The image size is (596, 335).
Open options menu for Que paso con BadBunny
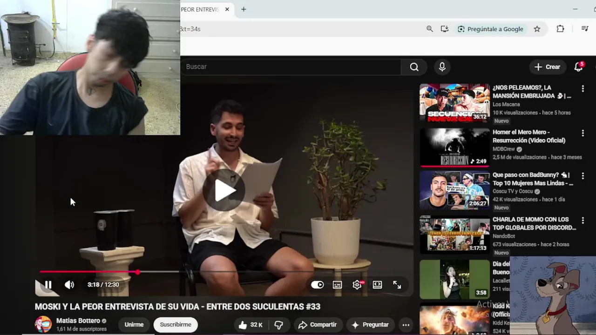[x=582, y=176]
